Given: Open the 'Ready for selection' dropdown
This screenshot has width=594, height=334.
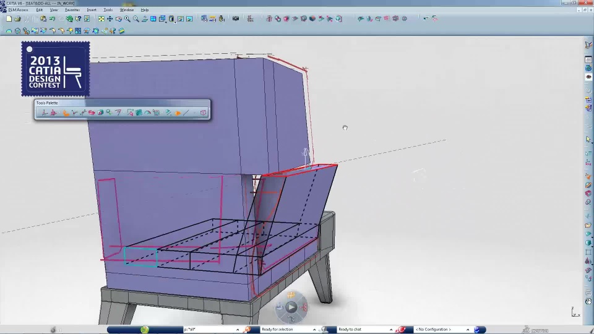Looking at the screenshot, I should [x=314, y=330].
